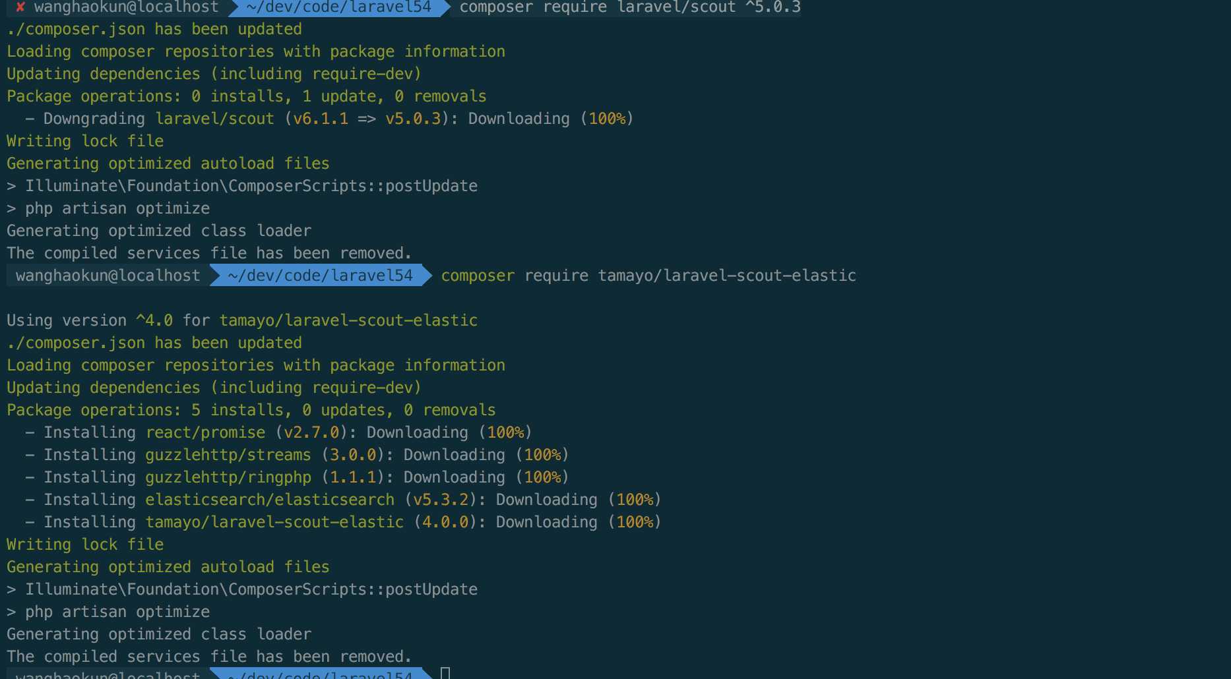Click 'Package operations: 0 installs, 1 update' line
The image size is (1231, 679).
tap(247, 96)
